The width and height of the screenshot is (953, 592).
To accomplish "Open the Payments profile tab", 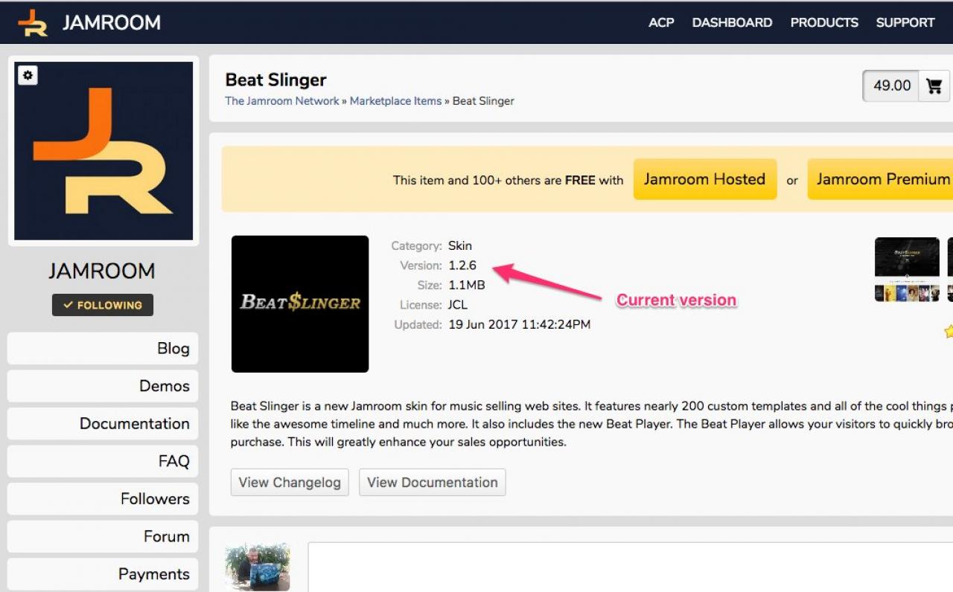I will [x=103, y=574].
